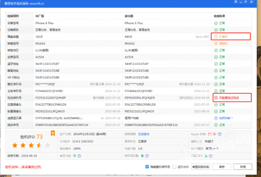261x177 pixels.
Task: Click the 检测项目 column header
Action: point(13,16)
